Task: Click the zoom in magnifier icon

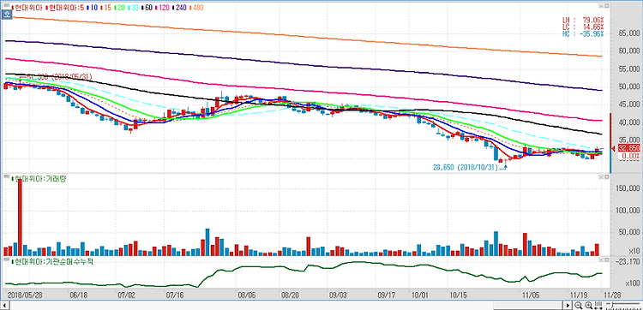Action: pyautogui.click(x=588, y=306)
